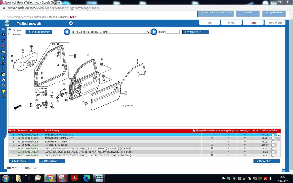The image size is (293, 183).
Task: Open the B-53-20 TUERTAFELN block dropdown
Action: [x=110, y=32]
